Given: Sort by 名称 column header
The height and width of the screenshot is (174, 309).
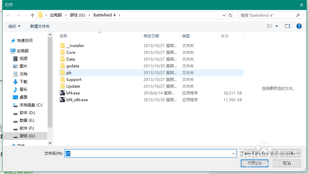Looking at the screenshot, I should 63,36.
